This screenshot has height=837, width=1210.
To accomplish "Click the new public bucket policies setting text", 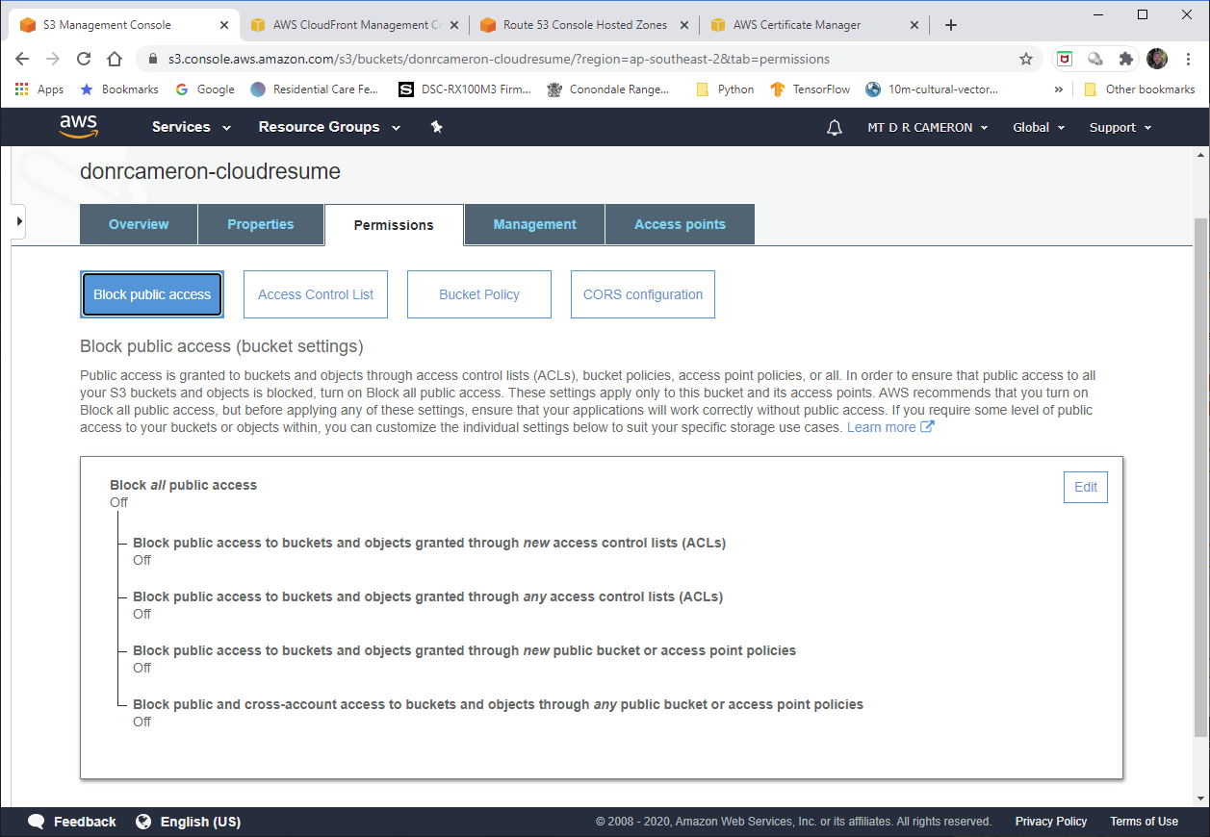I will (x=464, y=650).
